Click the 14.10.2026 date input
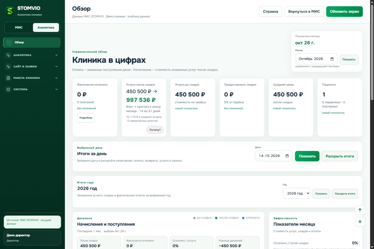Screen dimensions: 374x249 click(x=274, y=156)
